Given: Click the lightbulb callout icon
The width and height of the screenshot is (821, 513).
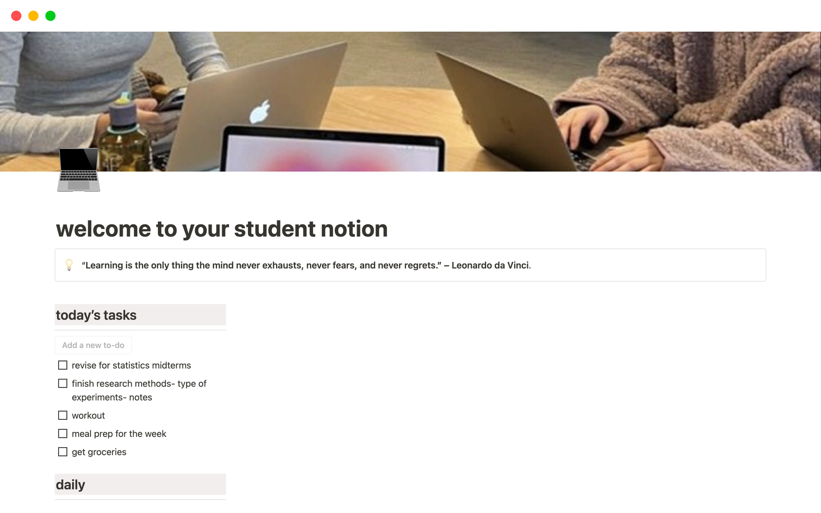Looking at the screenshot, I should click(69, 265).
